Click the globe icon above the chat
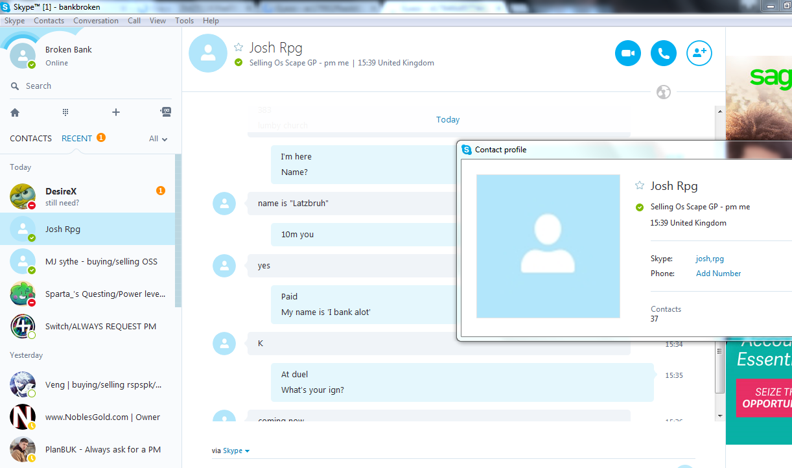792x468 pixels. pyautogui.click(x=664, y=92)
